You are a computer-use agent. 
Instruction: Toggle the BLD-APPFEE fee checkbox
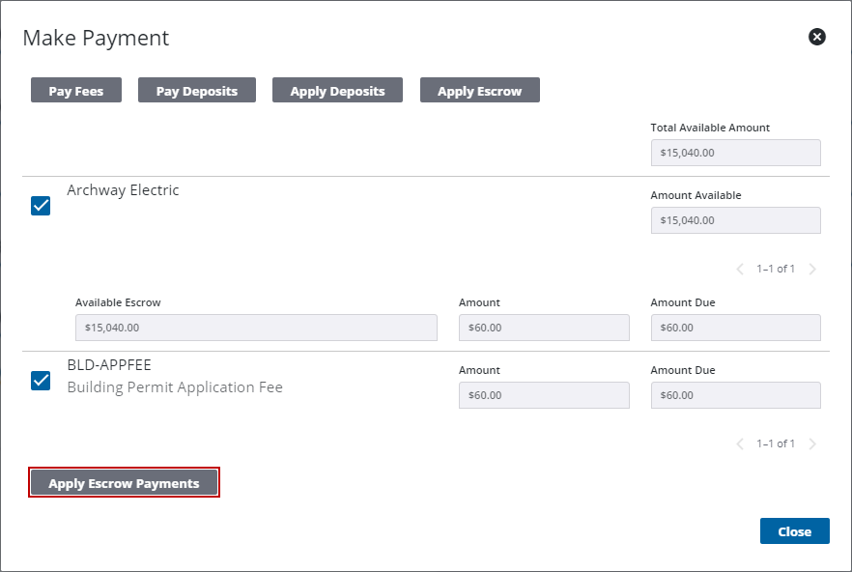click(x=41, y=380)
